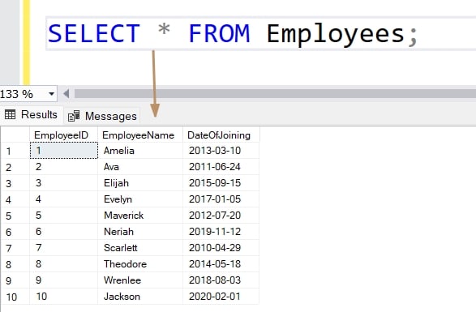Click the row header for Evelyn's row

click(15, 199)
